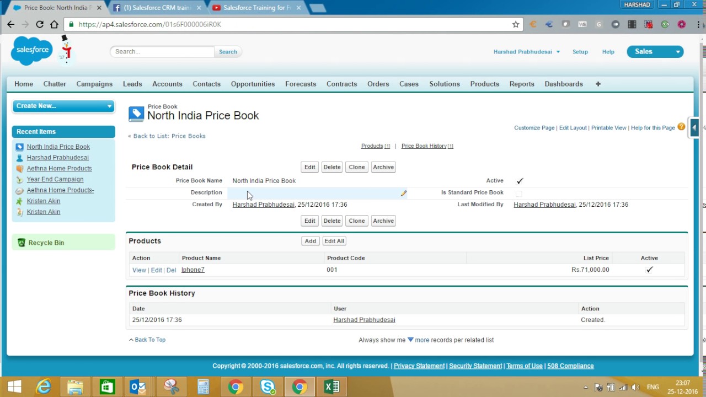Click the pink camera shutter extension icon
Screen dimensions: 706x397
(x=682, y=24)
